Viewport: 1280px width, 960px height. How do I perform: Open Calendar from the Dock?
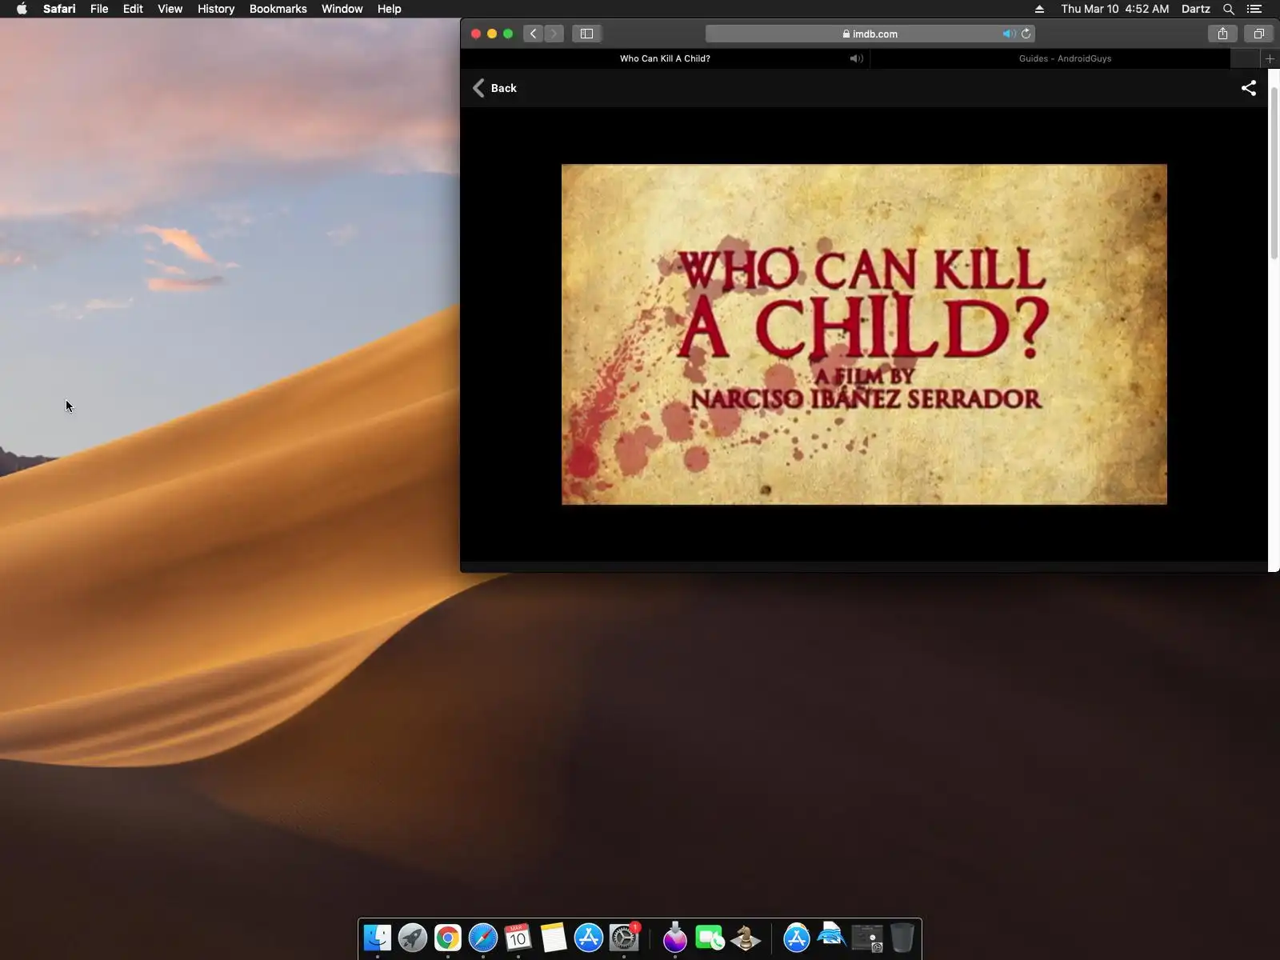point(518,938)
